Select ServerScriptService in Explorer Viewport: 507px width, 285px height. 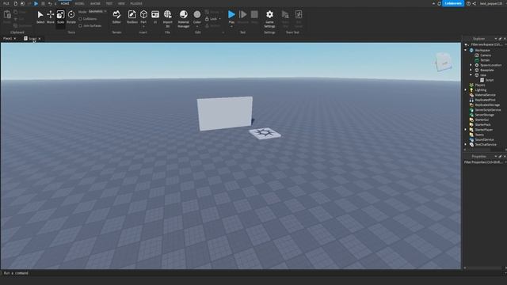(x=488, y=110)
